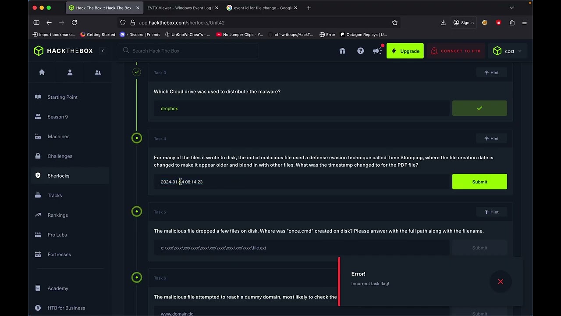The height and width of the screenshot is (316, 561).
Task: Click the site shield security icon
Action: tap(123, 22)
